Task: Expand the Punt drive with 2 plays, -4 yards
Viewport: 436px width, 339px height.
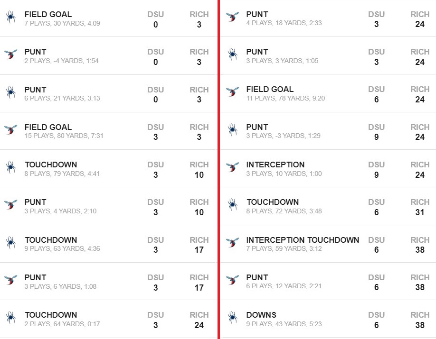Action: (x=36, y=52)
